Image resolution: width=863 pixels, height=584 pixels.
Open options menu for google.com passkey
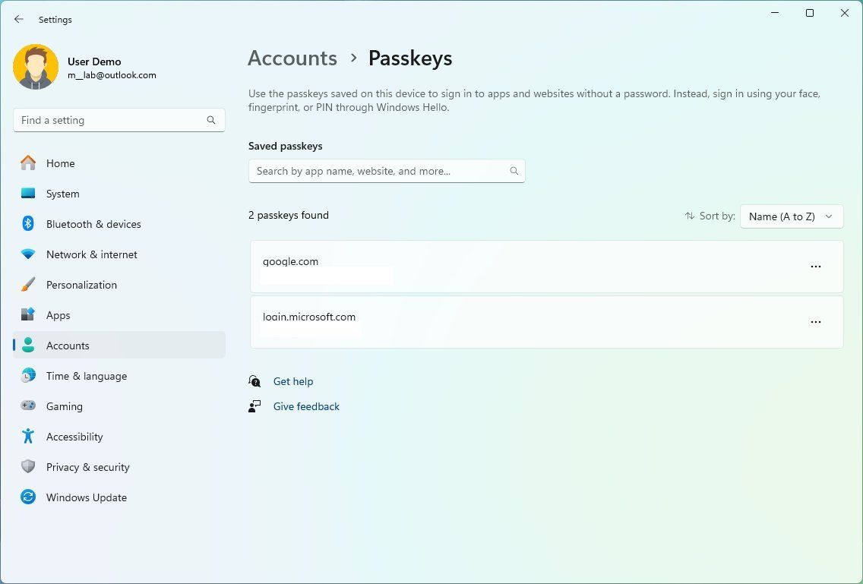click(816, 266)
